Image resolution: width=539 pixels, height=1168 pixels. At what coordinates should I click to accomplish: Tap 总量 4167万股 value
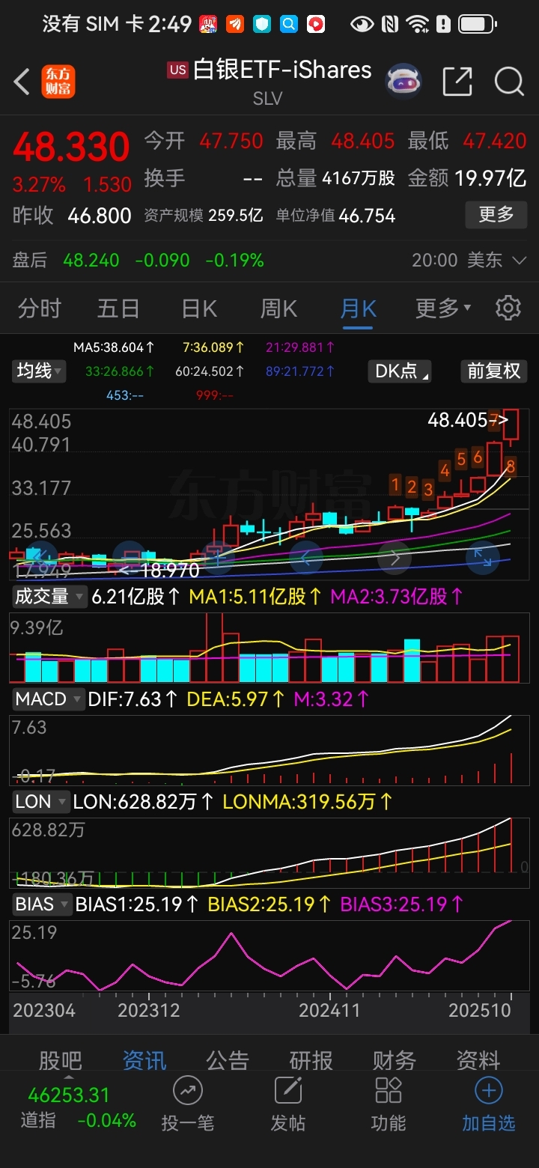[x=359, y=178]
